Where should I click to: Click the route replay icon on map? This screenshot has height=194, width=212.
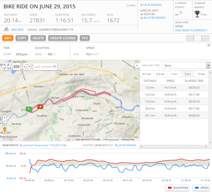click(27, 66)
